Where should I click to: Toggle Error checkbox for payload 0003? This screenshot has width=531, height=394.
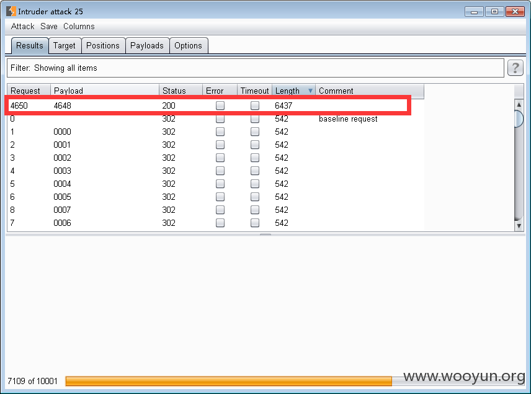(220, 171)
